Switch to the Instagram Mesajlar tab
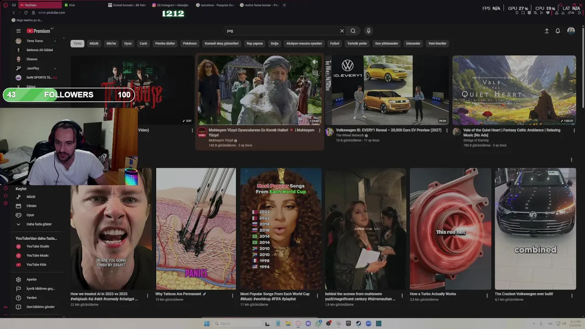Image resolution: width=585 pixels, height=329 pixels. click(x=170, y=5)
